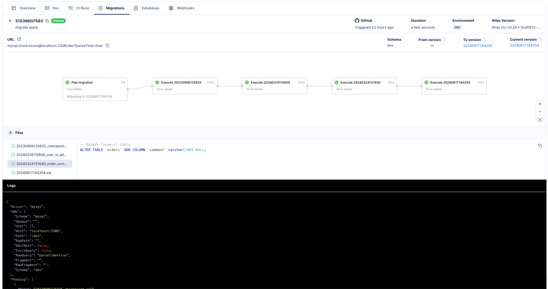Toggle success status on 20240319115808_user file
Viewport: 548px width, 289px height.
click(x=13, y=154)
